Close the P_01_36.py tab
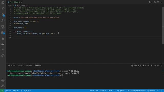This screenshot has width=164, height=92. [22, 2]
